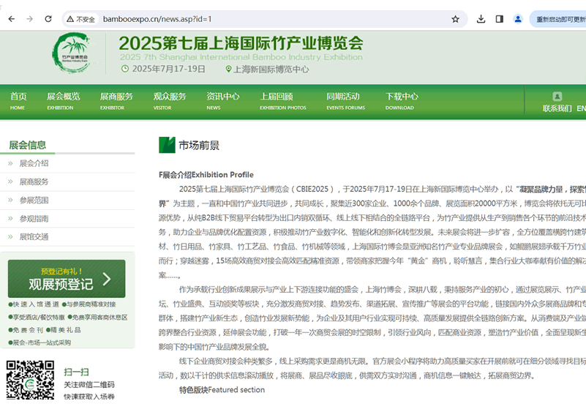Click the 联系我们 link
Screen dimensions: 586x412
[557, 108]
